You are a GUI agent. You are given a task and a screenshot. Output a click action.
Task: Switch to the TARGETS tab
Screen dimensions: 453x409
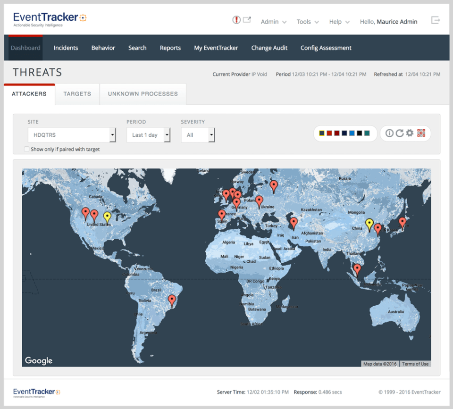77,94
